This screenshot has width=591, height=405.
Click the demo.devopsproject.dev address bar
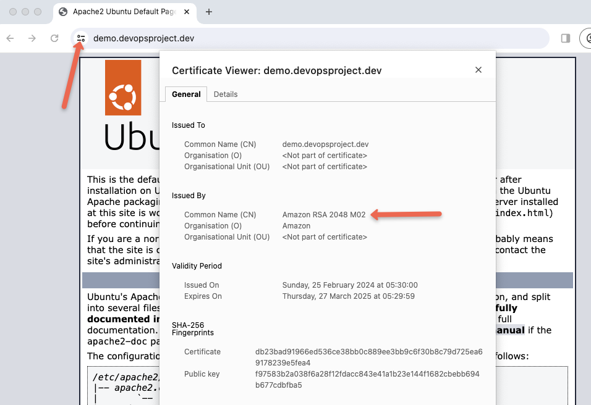tap(310, 38)
